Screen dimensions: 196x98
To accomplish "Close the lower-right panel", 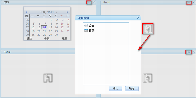I will coord(193,52).
